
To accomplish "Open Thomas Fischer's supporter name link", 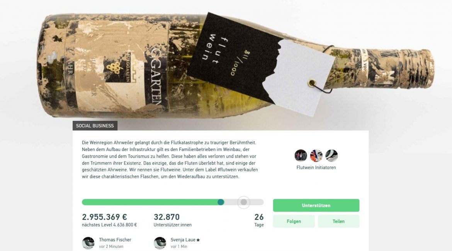I will point(115,240).
